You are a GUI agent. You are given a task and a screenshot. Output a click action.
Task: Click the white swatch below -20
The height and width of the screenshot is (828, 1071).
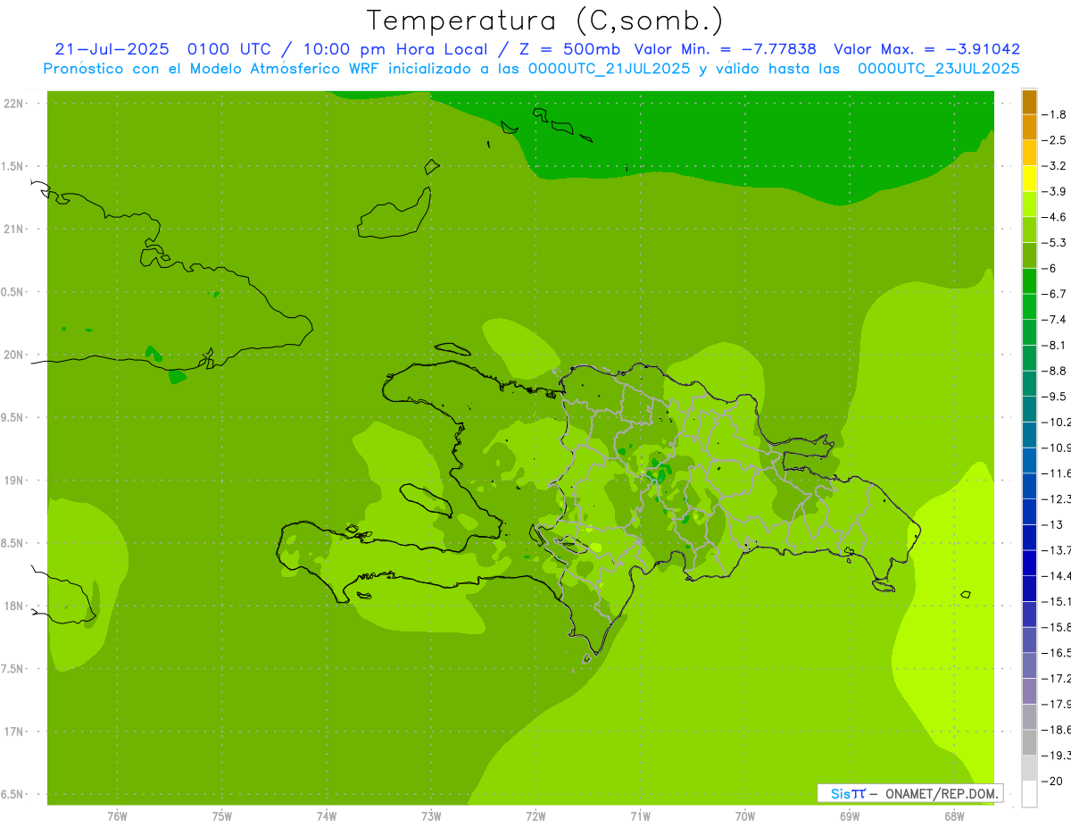[x=1029, y=793]
